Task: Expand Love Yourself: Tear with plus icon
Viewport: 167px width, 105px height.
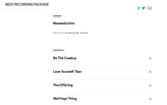Action: [150, 72]
